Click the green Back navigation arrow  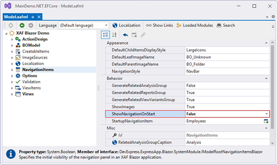point(22,25)
